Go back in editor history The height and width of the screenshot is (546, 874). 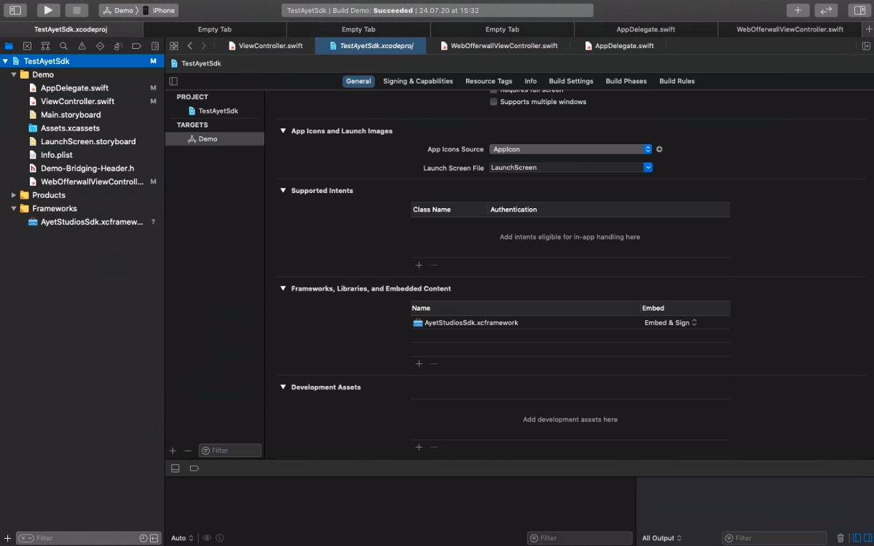[x=190, y=45]
